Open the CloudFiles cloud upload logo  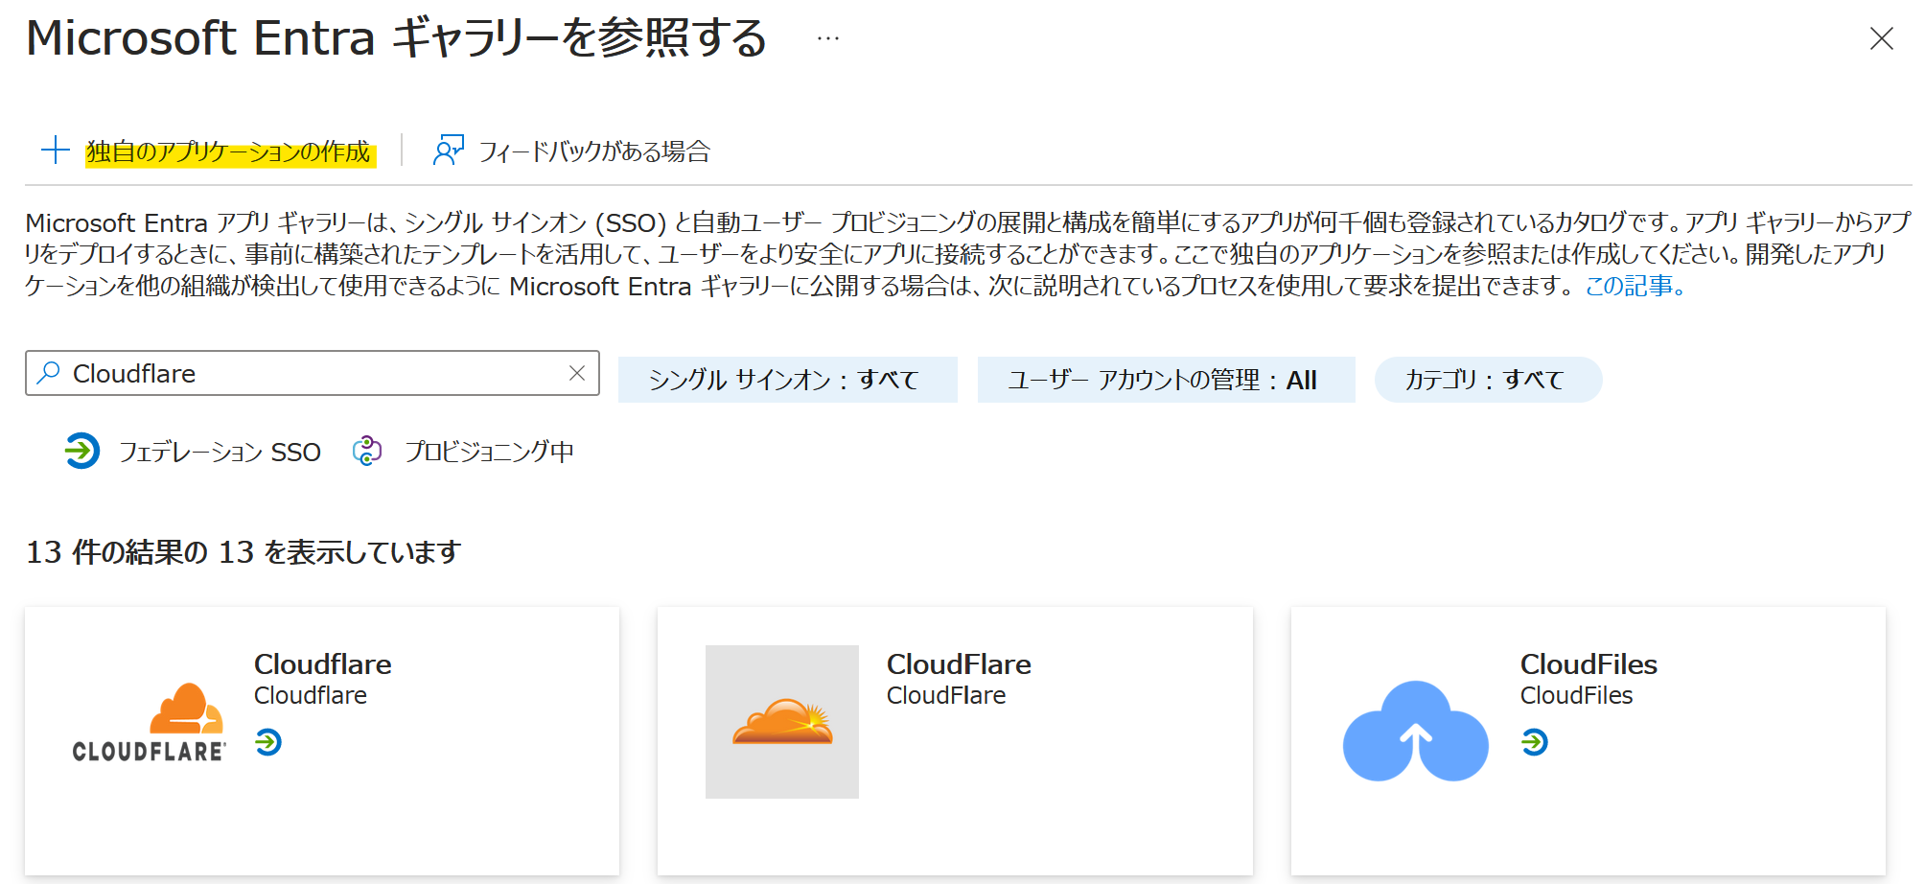point(1415,731)
